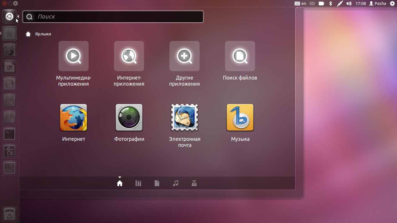This screenshot has width=397, height=223.
Task: Open the keyboard layout en indicator
Action: click(x=301, y=3)
